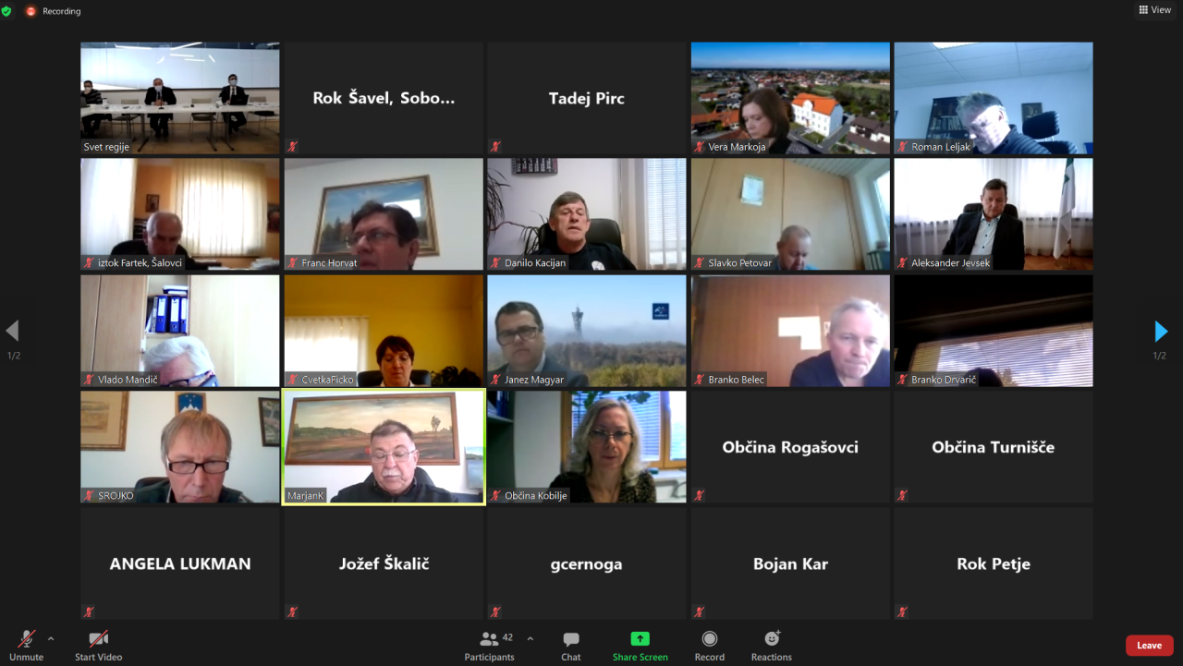Screen dimensions: 1183x666
Task: Unmute the microphone
Action: click(x=27, y=638)
